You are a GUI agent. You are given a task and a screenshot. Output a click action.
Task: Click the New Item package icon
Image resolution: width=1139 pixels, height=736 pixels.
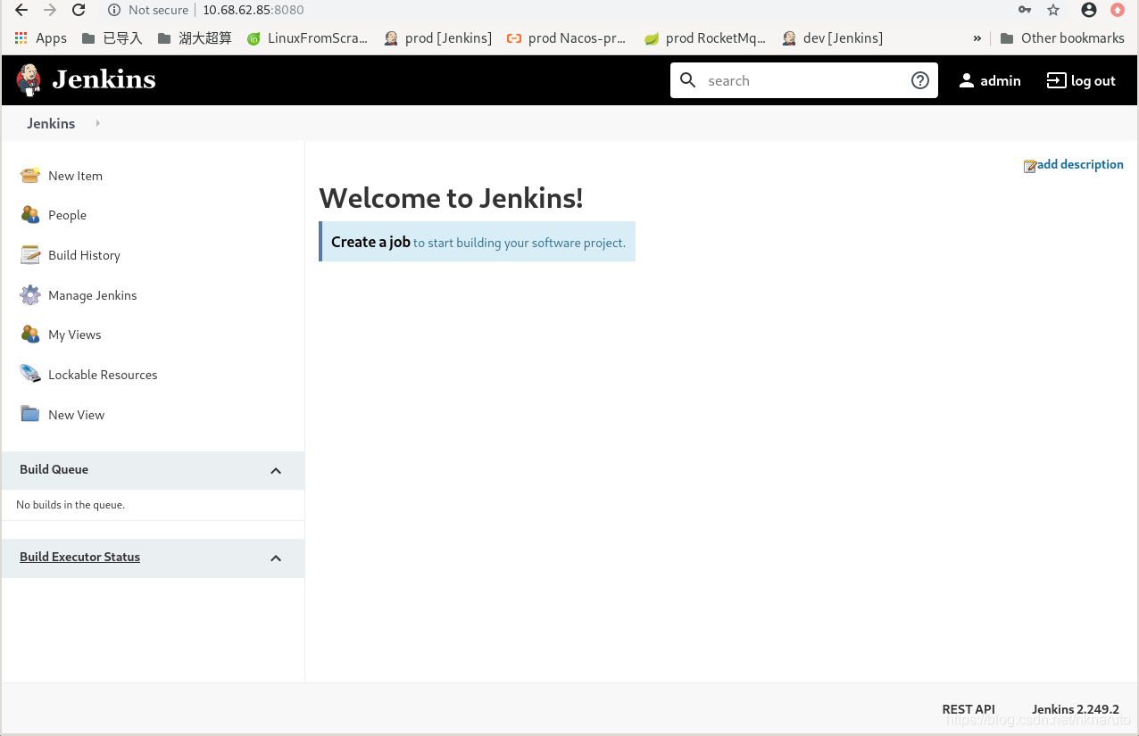(x=30, y=176)
